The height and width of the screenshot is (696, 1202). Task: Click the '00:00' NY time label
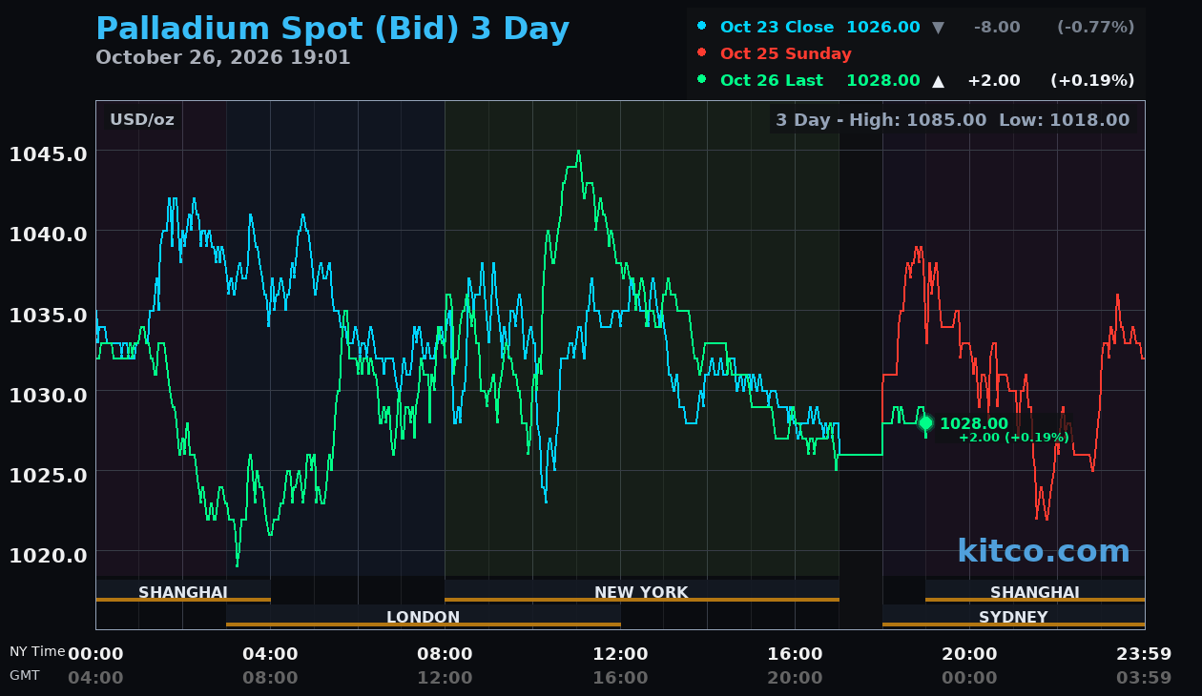coord(95,654)
